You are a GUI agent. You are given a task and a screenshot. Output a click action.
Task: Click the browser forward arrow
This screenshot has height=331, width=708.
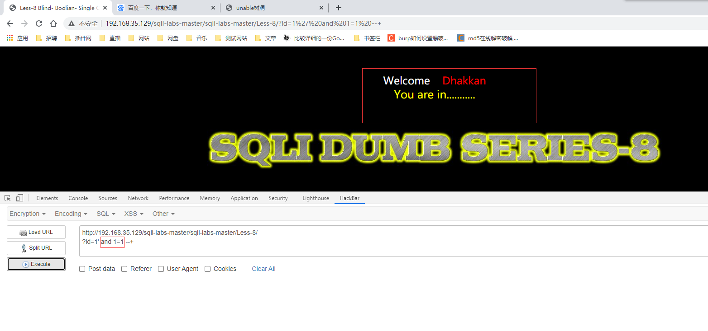(x=24, y=23)
